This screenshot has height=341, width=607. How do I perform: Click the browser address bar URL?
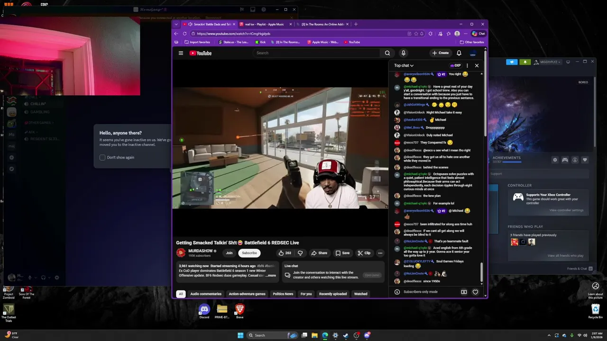tap(233, 34)
